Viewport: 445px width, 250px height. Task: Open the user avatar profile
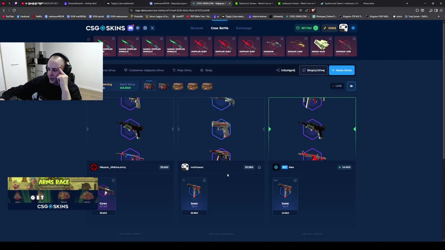click(343, 28)
